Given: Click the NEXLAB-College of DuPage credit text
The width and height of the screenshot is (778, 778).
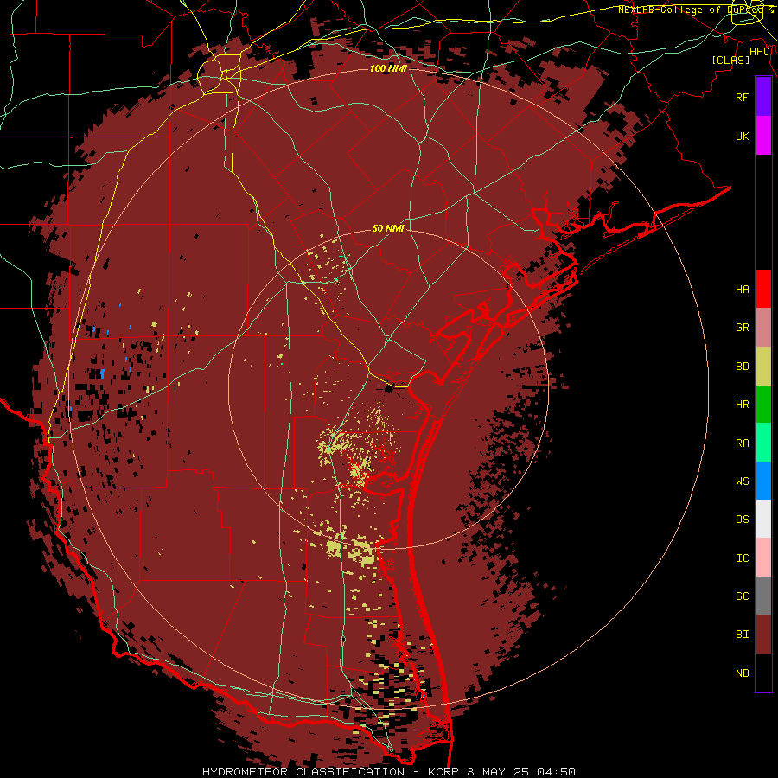Looking at the screenshot, I should pos(695,10).
